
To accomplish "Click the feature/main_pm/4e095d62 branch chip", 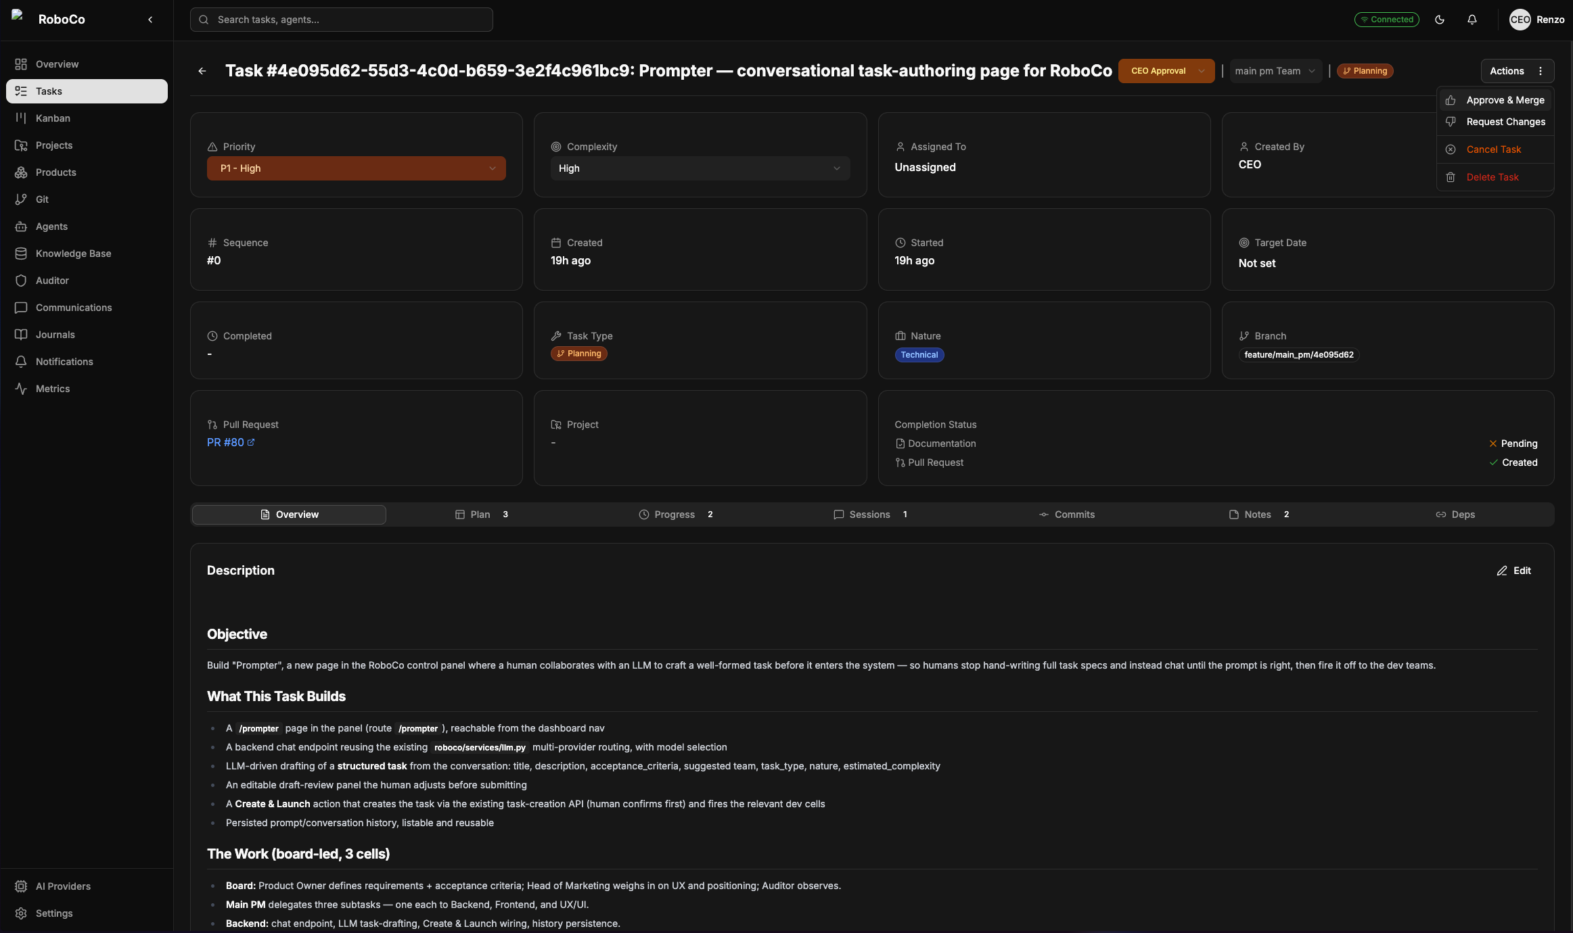I will coord(1299,355).
